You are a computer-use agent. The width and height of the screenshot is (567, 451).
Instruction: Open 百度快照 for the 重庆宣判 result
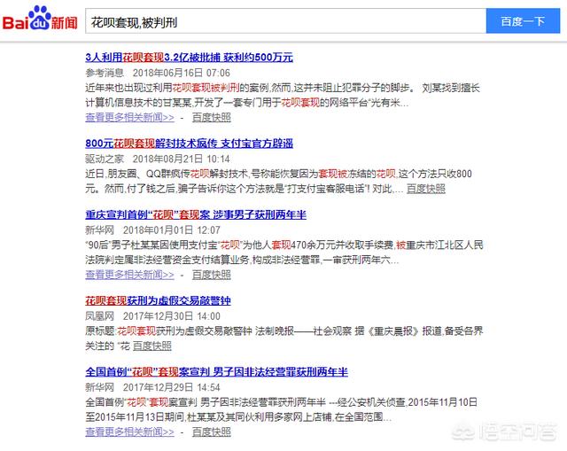click(x=211, y=273)
